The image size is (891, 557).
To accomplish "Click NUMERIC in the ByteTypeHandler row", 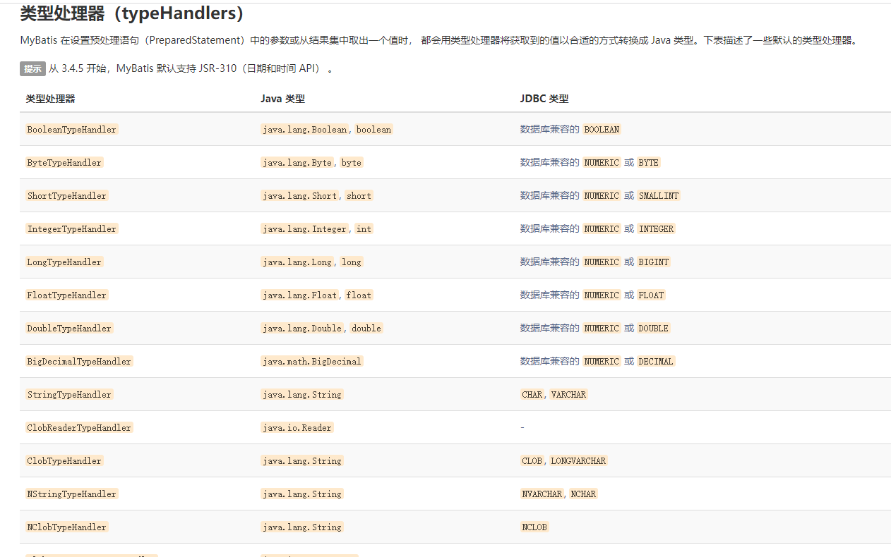I will (x=602, y=162).
